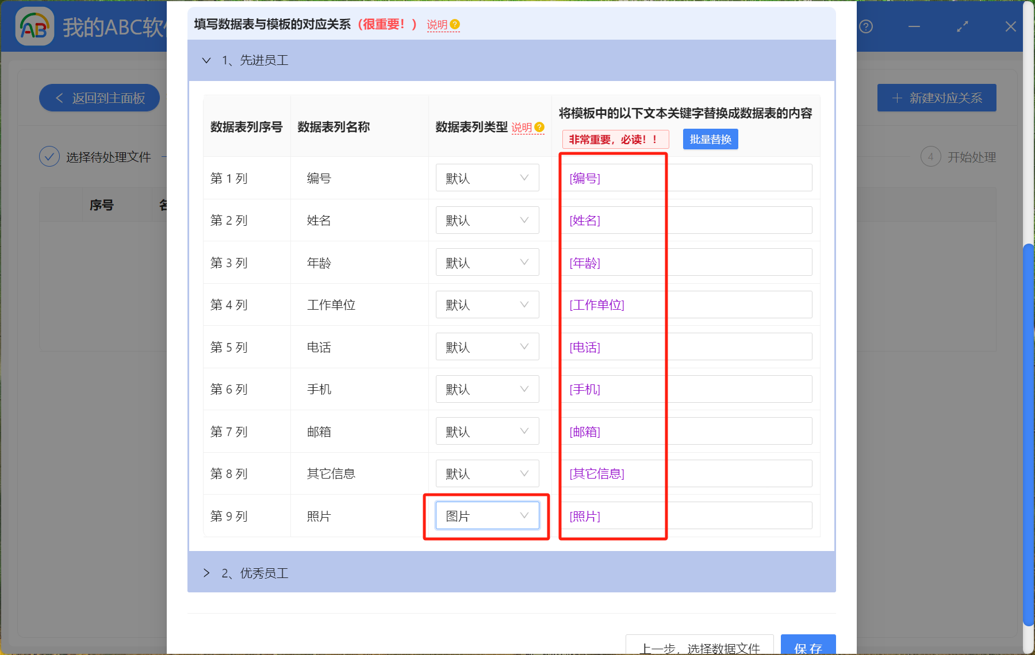Open the type dropdown for 工作单位 row
The image size is (1035, 655).
(x=487, y=305)
